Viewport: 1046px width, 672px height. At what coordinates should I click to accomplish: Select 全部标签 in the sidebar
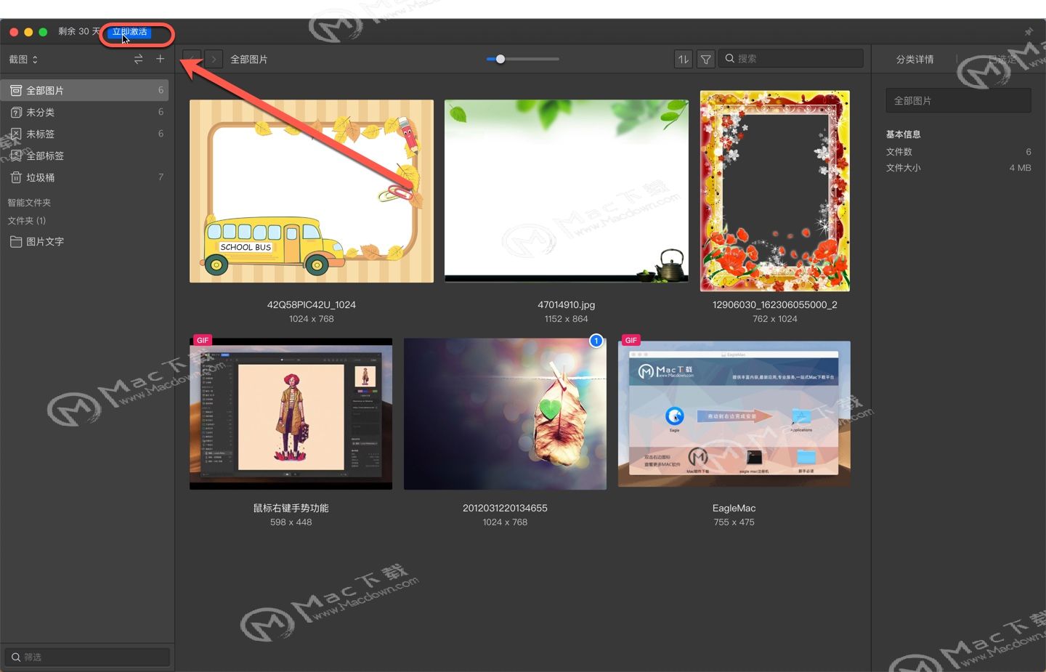(x=86, y=155)
